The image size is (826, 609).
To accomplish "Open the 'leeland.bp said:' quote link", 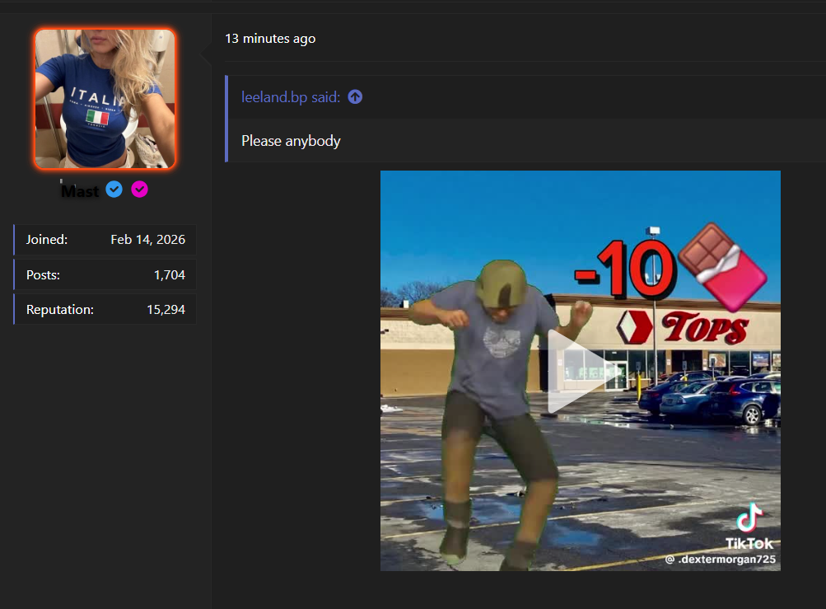I will (x=290, y=97).
